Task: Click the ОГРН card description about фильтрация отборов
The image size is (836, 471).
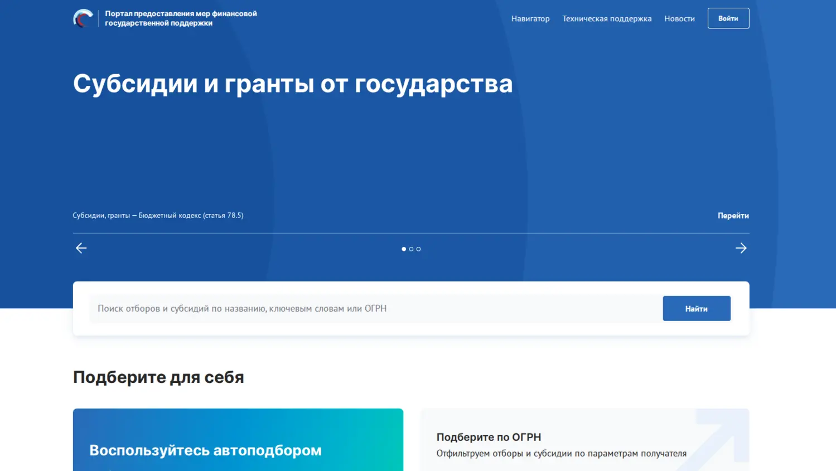Action: click(x=561, y=453)
